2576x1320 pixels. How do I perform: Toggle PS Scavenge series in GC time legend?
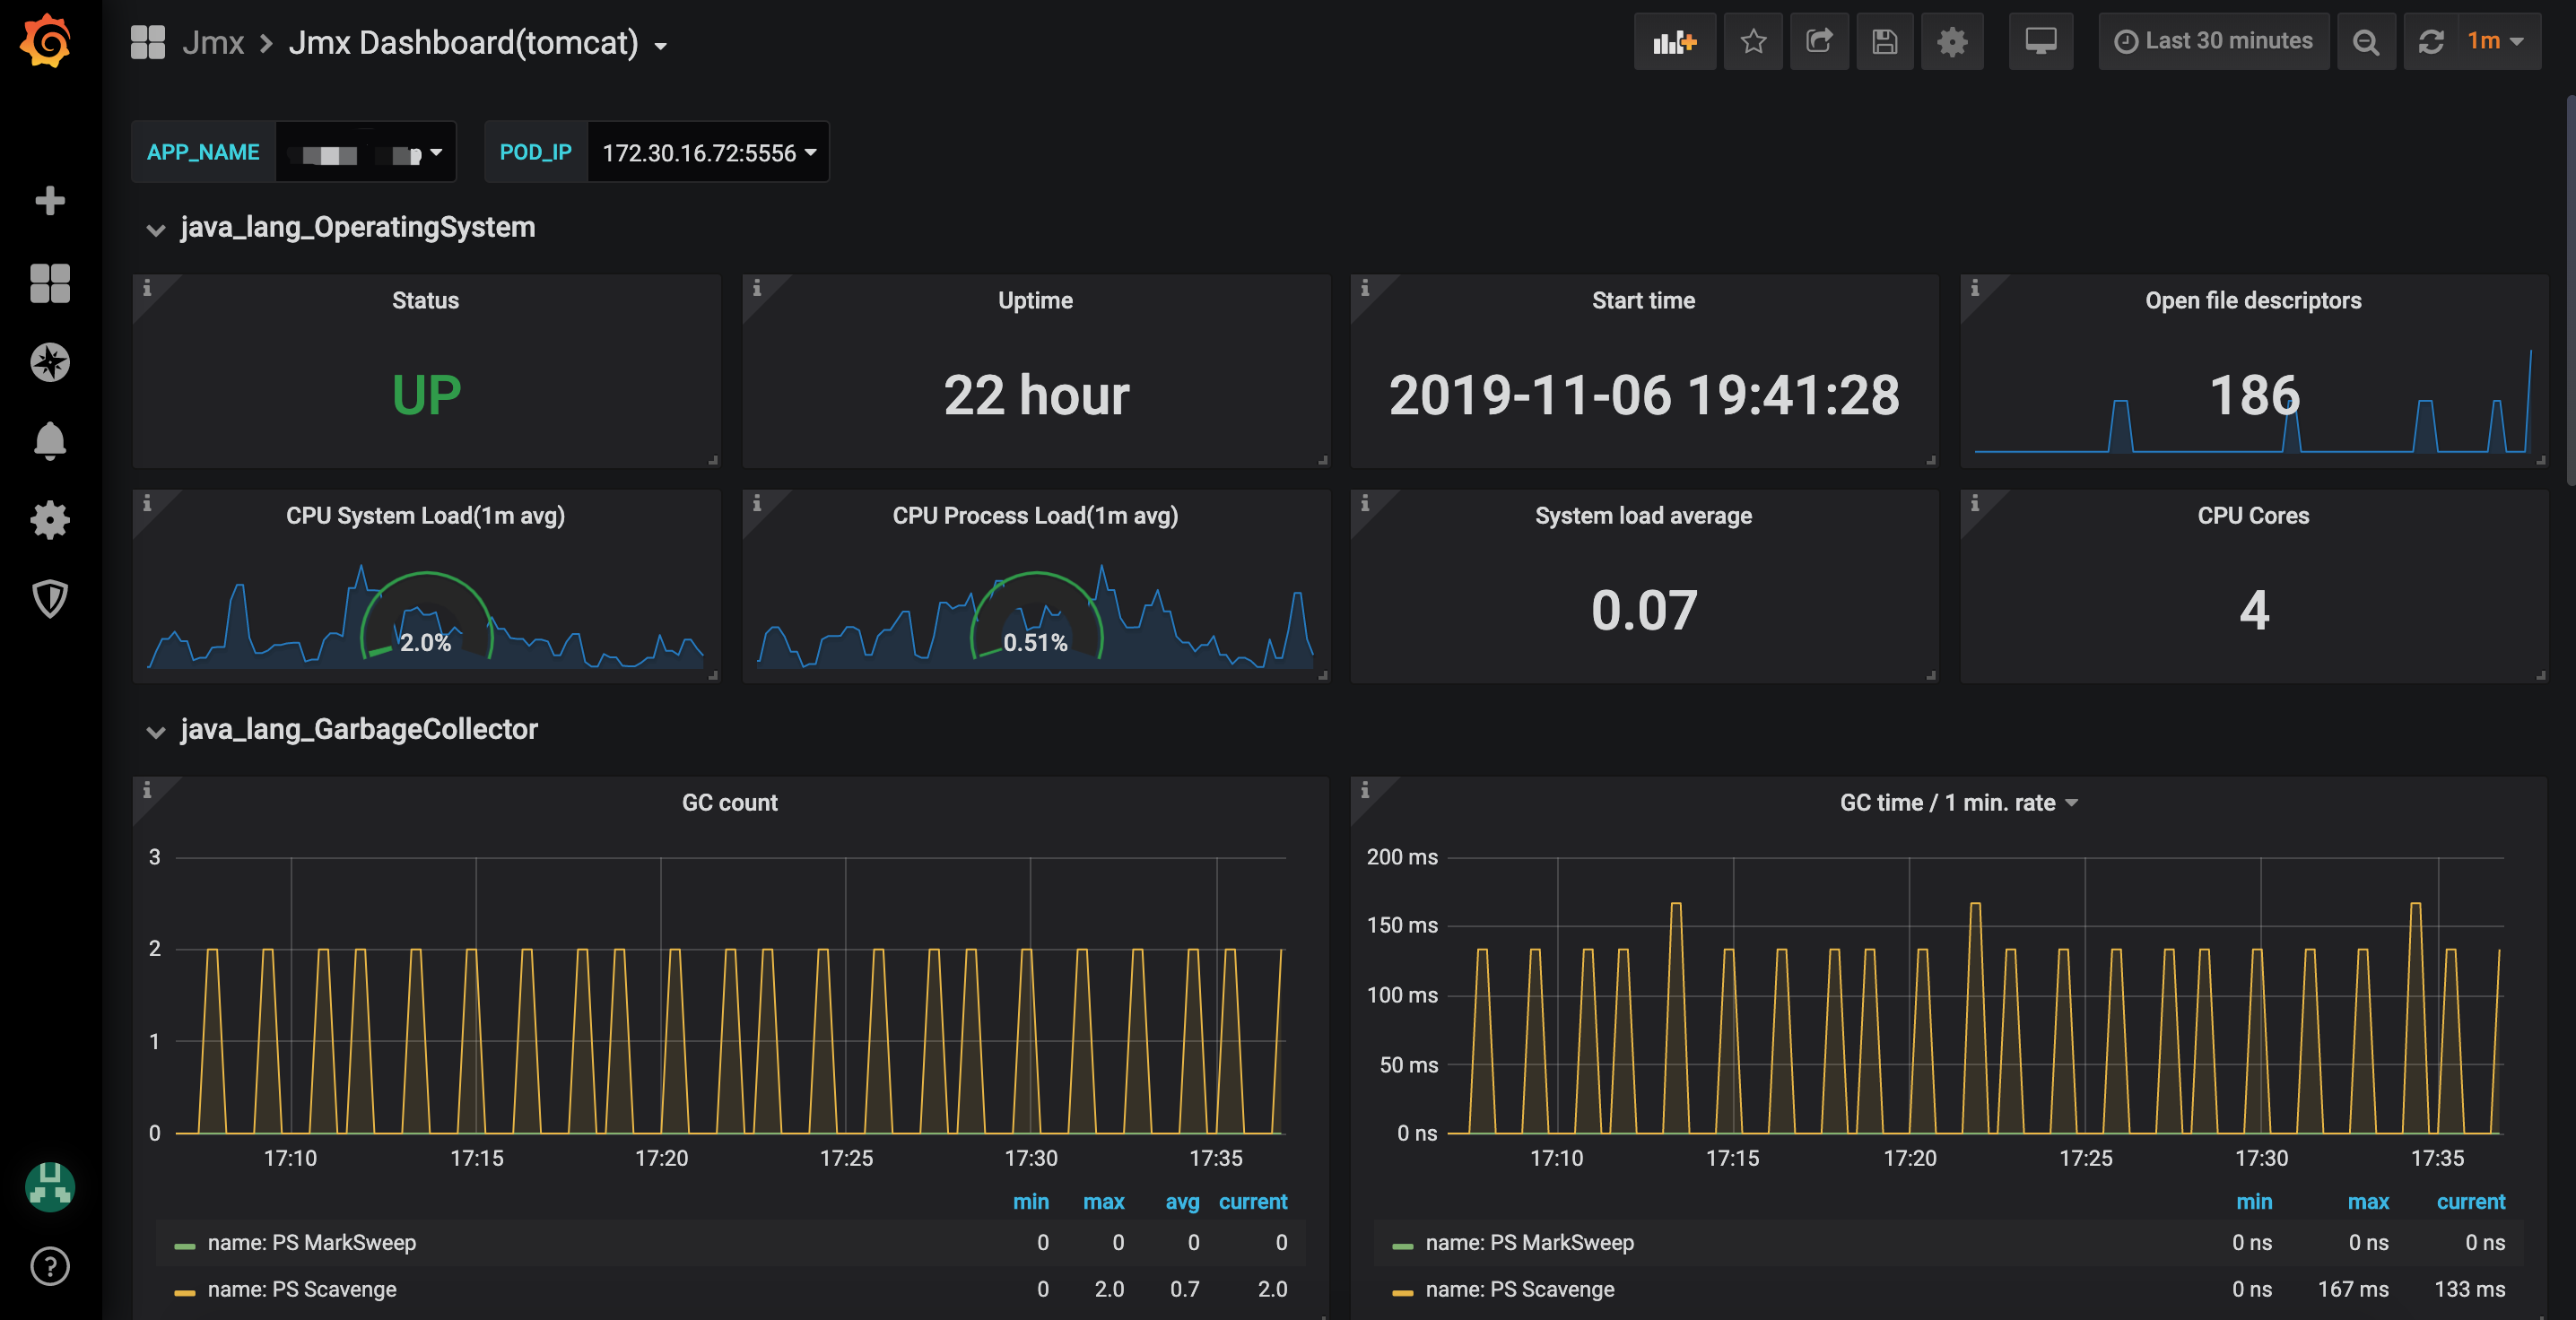1519,1289
